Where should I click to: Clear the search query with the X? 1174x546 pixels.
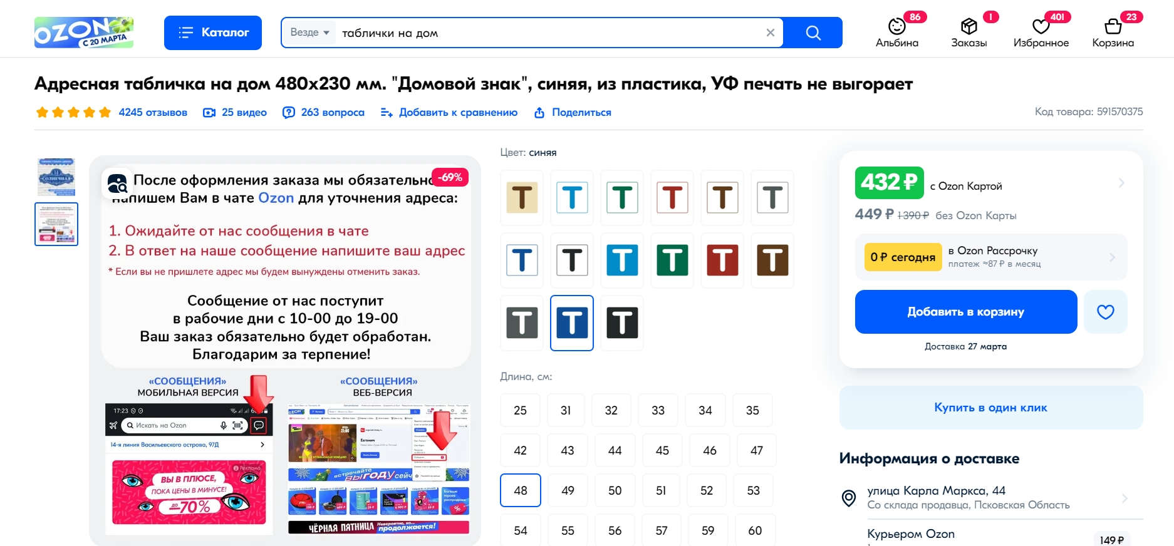pos(771,33)
